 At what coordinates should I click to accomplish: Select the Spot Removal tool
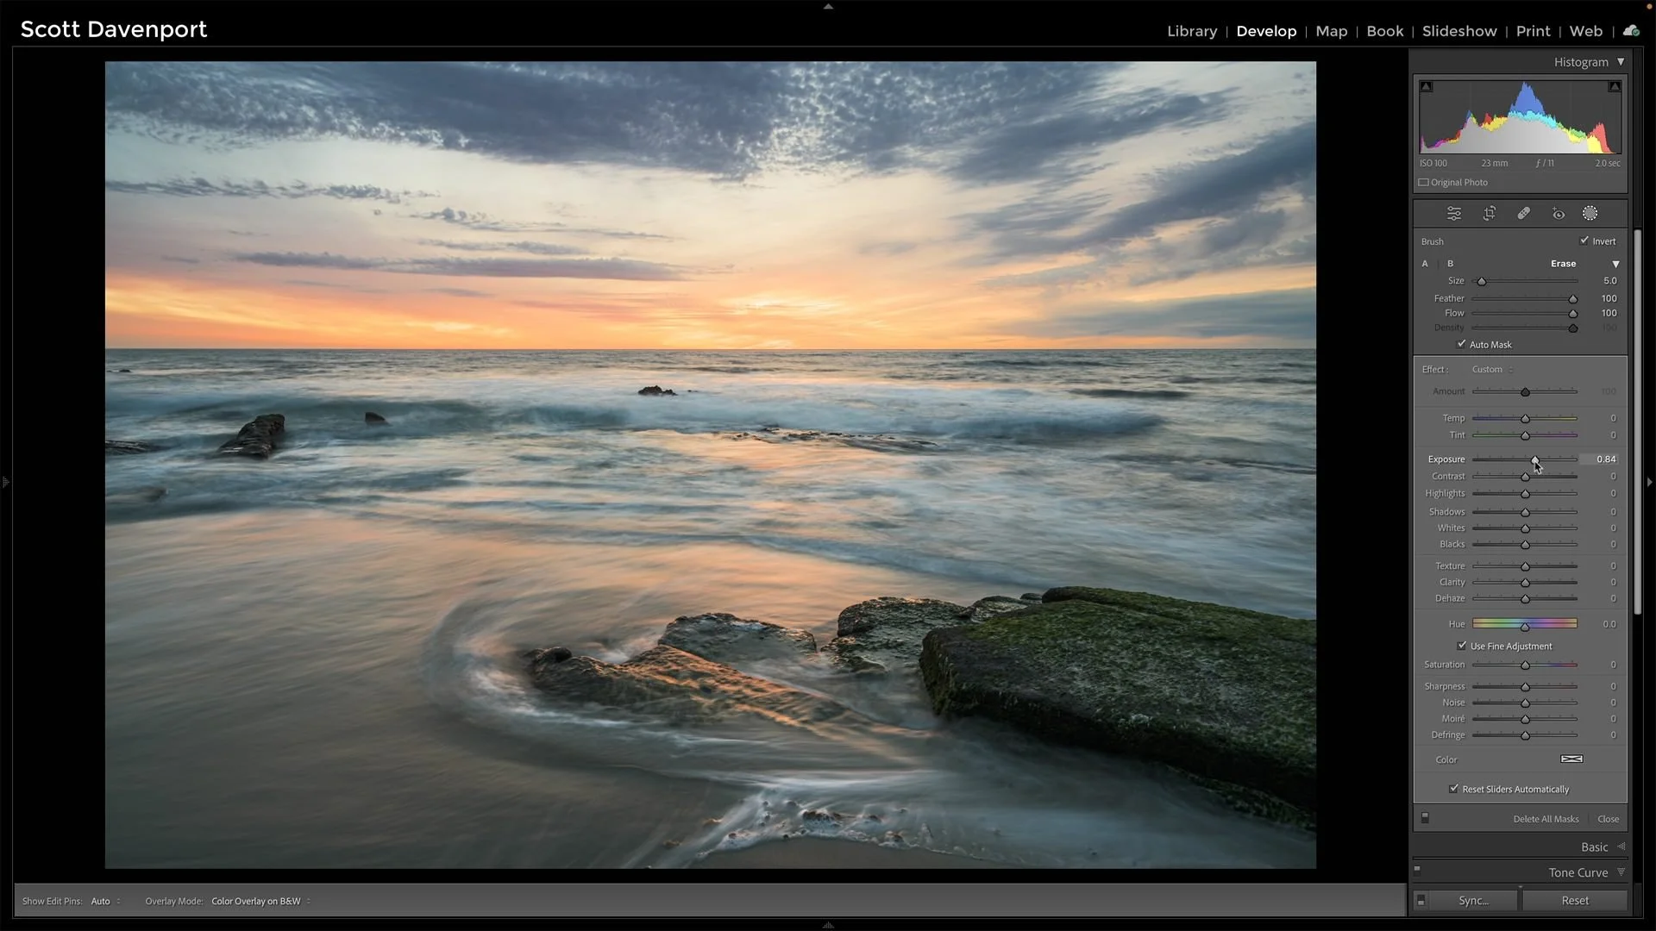coord(1523,213)
